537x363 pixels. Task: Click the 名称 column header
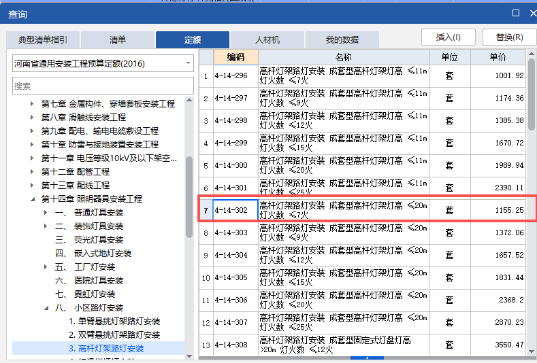[x=344, y=57]
